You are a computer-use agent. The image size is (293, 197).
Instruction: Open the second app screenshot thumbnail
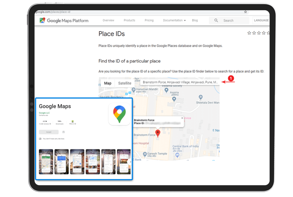click(x=62, y=162)
